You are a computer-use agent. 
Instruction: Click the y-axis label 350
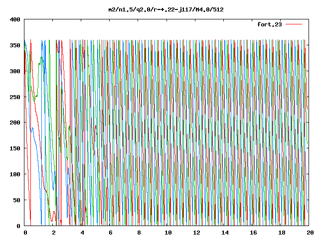[15, 45]
